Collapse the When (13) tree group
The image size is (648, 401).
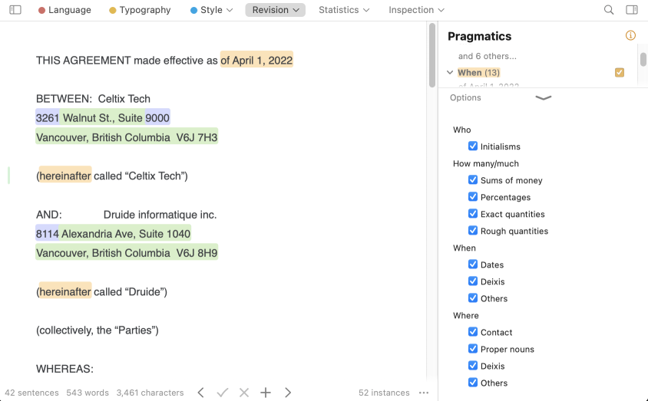click(x=451, y=73)
